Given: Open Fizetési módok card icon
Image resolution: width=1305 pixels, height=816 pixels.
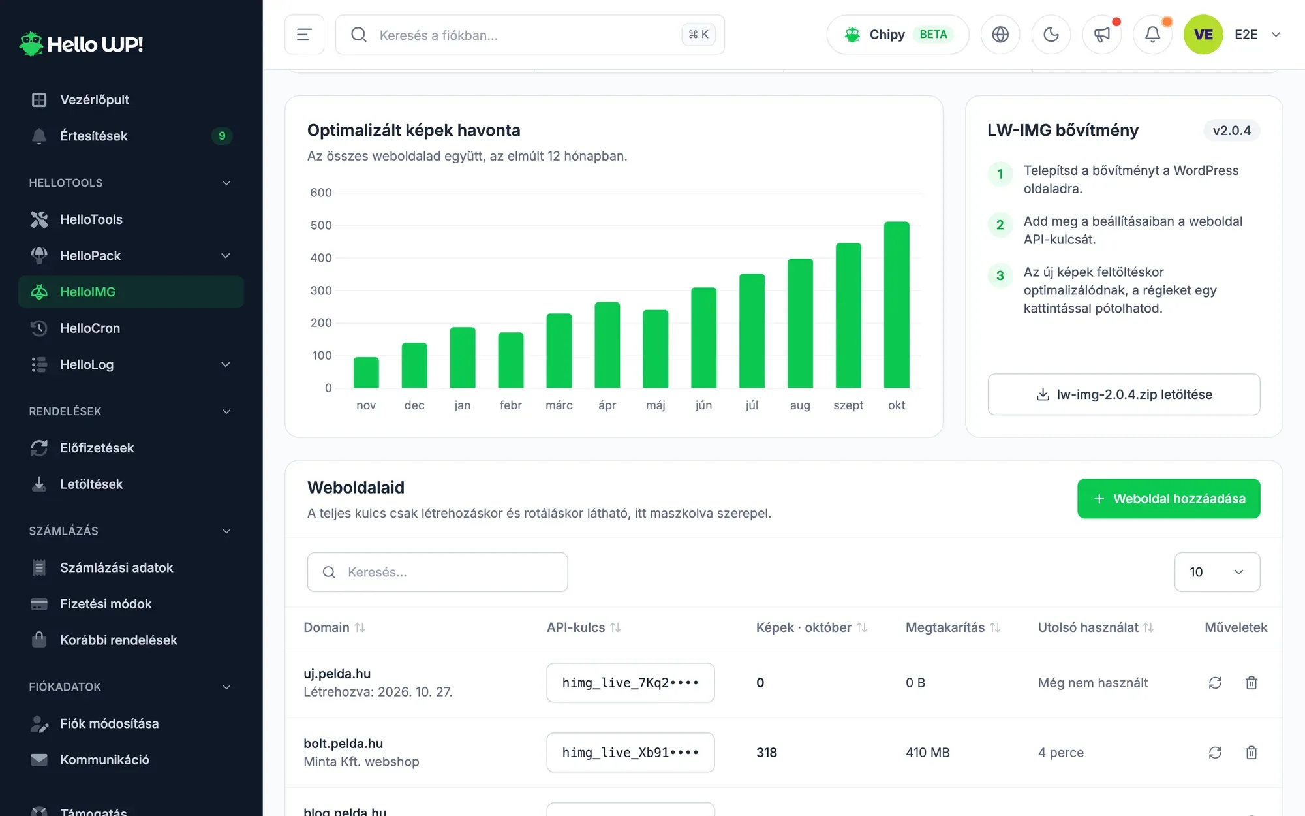Looking at the screenshot, I should (39, 604).
